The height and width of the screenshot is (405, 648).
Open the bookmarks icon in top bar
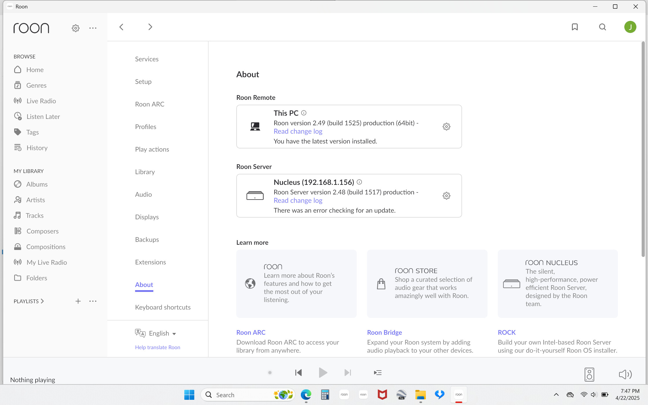click(x=575, y=27)
